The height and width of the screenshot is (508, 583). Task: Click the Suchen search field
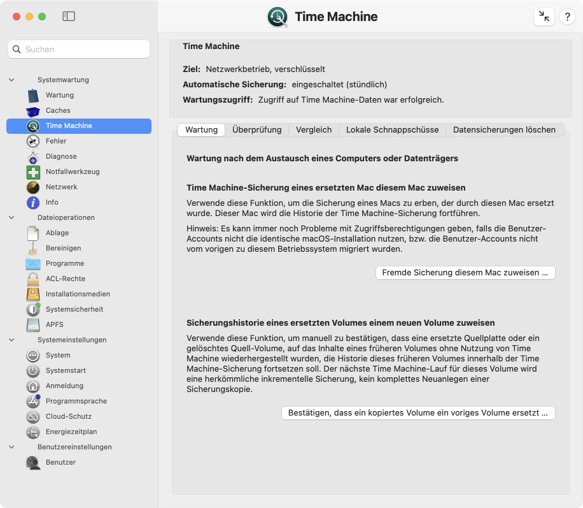tap(79, 49)
